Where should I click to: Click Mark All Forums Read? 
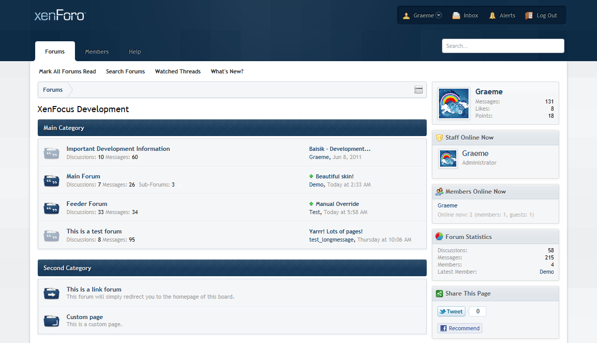[67, 71]
